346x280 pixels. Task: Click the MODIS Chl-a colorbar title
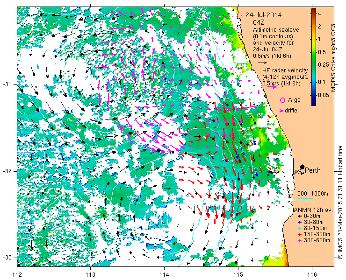(x=333, y=58)
